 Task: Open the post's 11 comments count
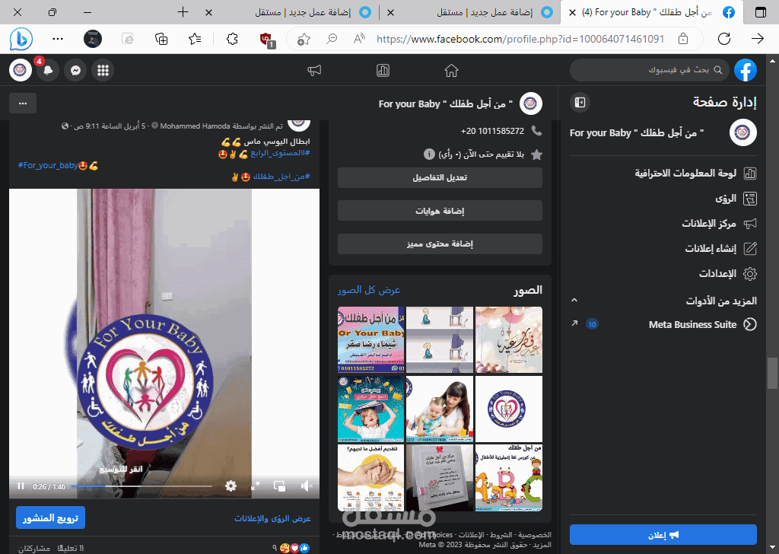71,548
